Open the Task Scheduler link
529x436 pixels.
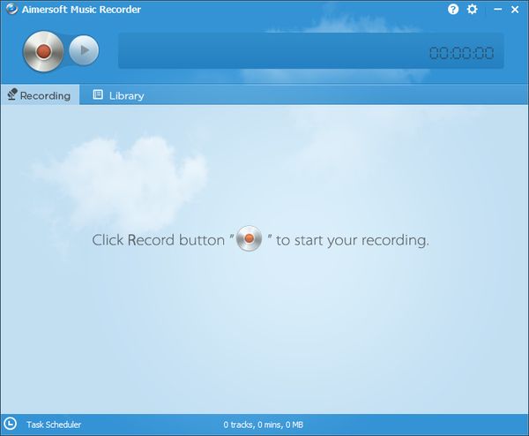[x=54, y=425]
